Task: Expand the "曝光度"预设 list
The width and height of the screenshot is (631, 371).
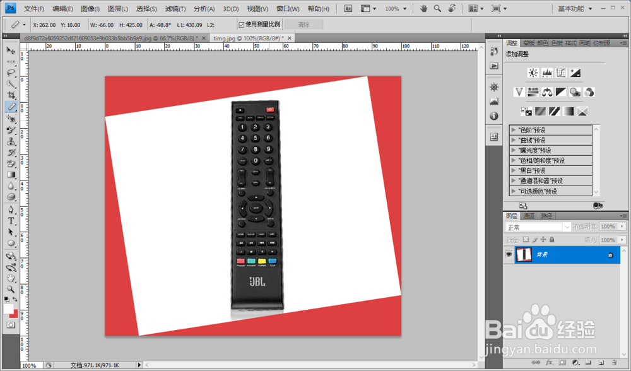Action: tap(514, 150)
